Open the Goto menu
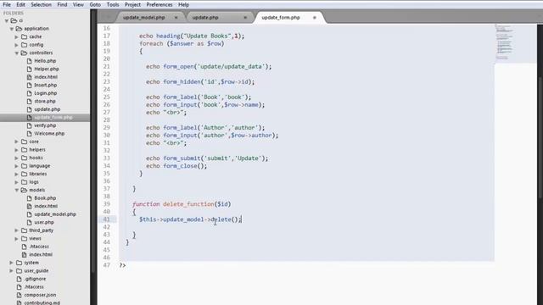The height and width of the screenshot is (305, 543). (95, 4)
